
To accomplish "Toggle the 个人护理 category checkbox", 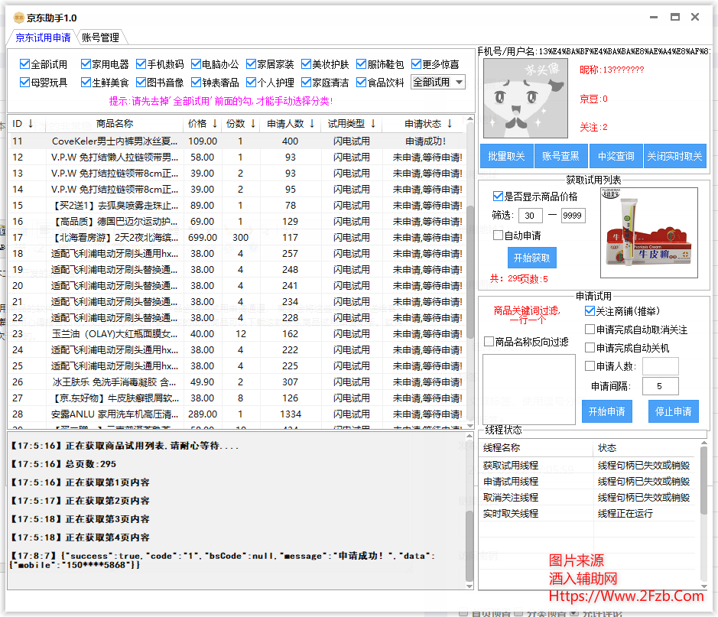I will click(251, 83).
